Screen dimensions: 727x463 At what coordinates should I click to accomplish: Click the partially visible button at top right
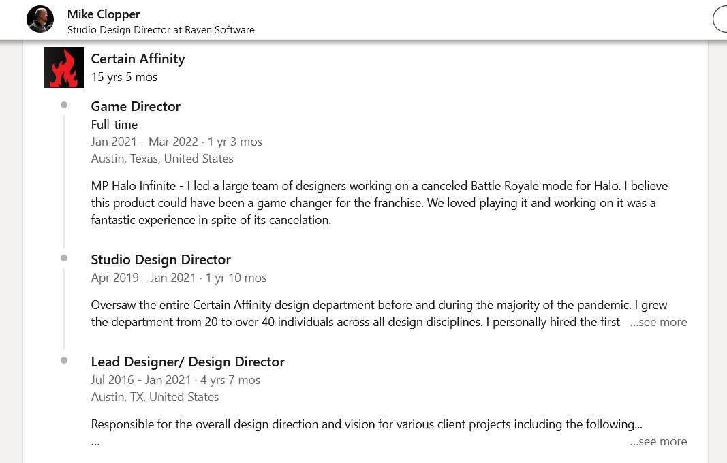coord(720,20)
